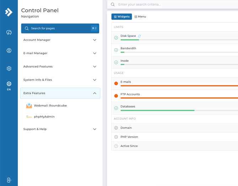Click the magnifier icon in top search bar
The height and width of the screenshot is (186, 238).
113,4
